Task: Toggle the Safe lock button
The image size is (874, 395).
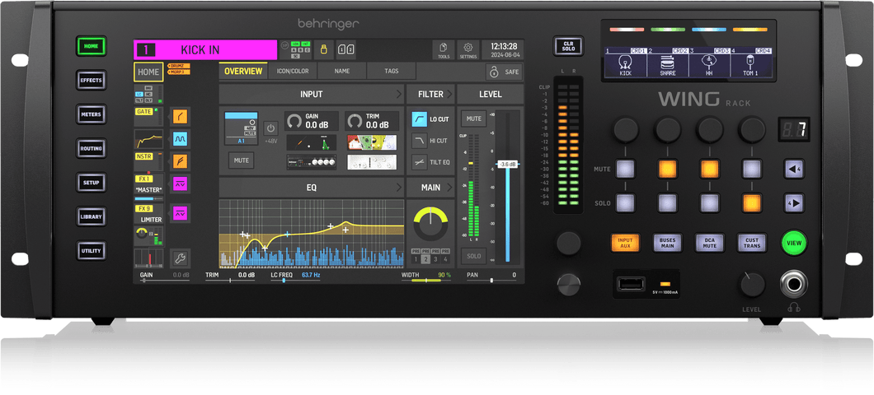Action: [x=504, y=72]
